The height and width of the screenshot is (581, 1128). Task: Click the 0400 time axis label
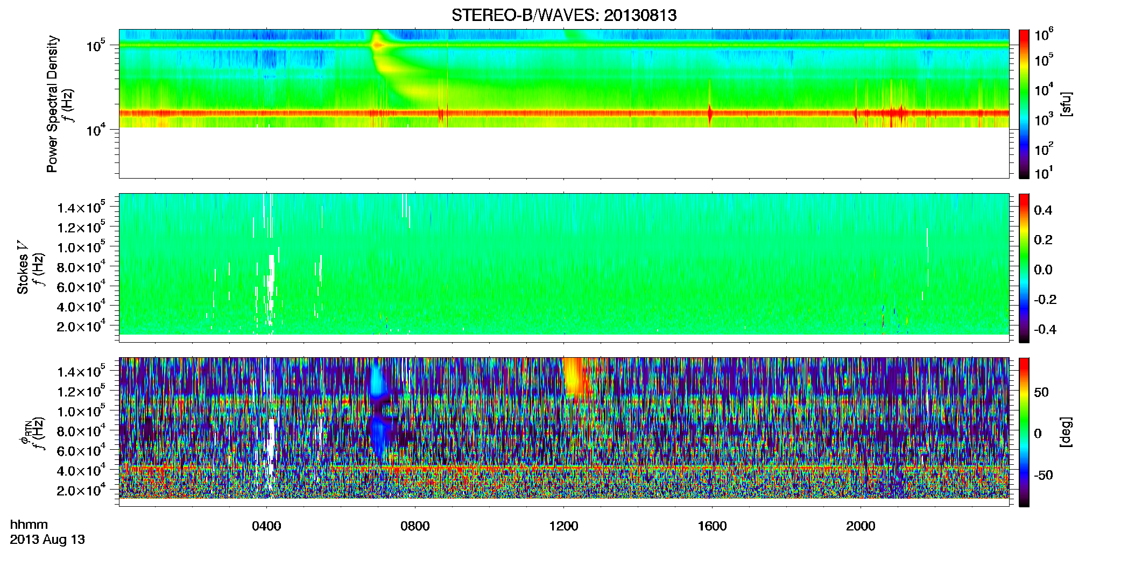pyautogui.click(x=266, y=526)
